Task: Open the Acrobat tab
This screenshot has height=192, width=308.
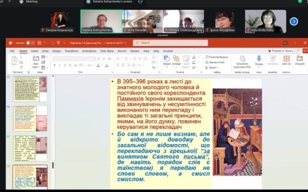Action: point(168,51)
